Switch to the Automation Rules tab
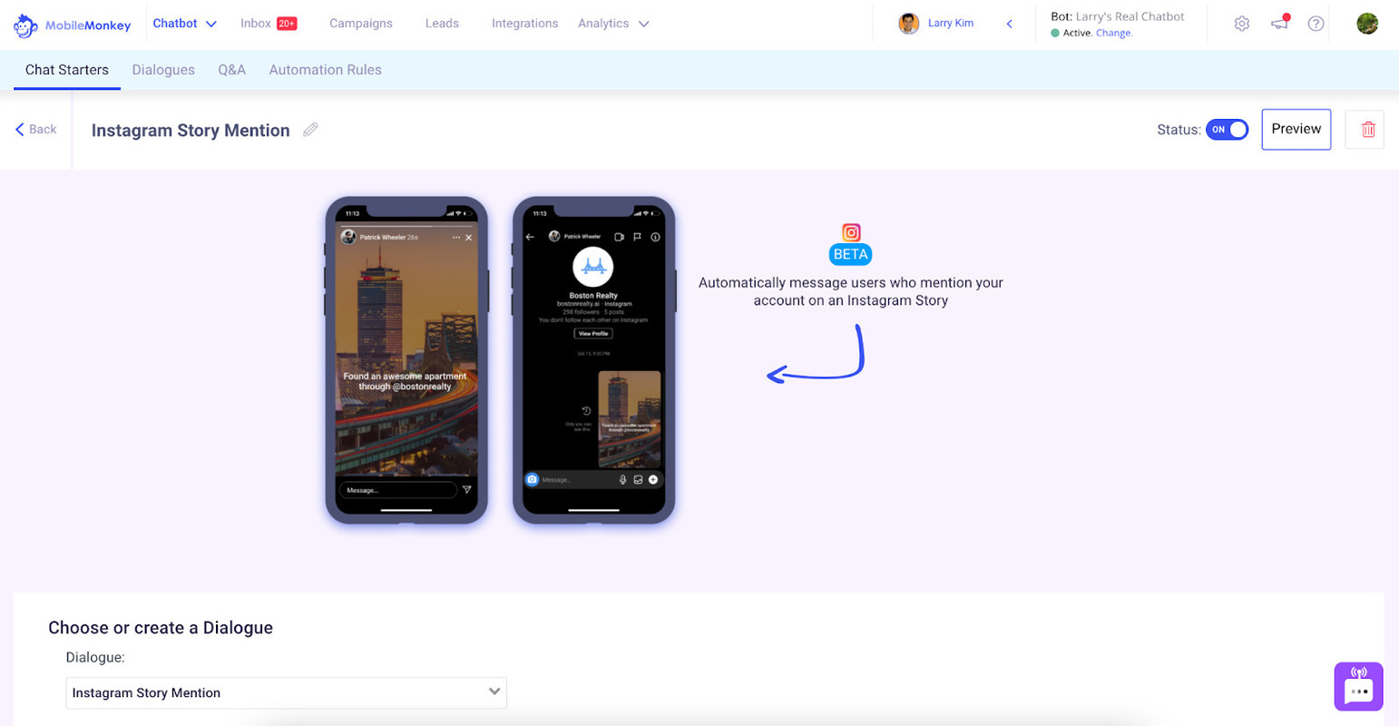Viewport: 1399px width, 726px height. 325,70
